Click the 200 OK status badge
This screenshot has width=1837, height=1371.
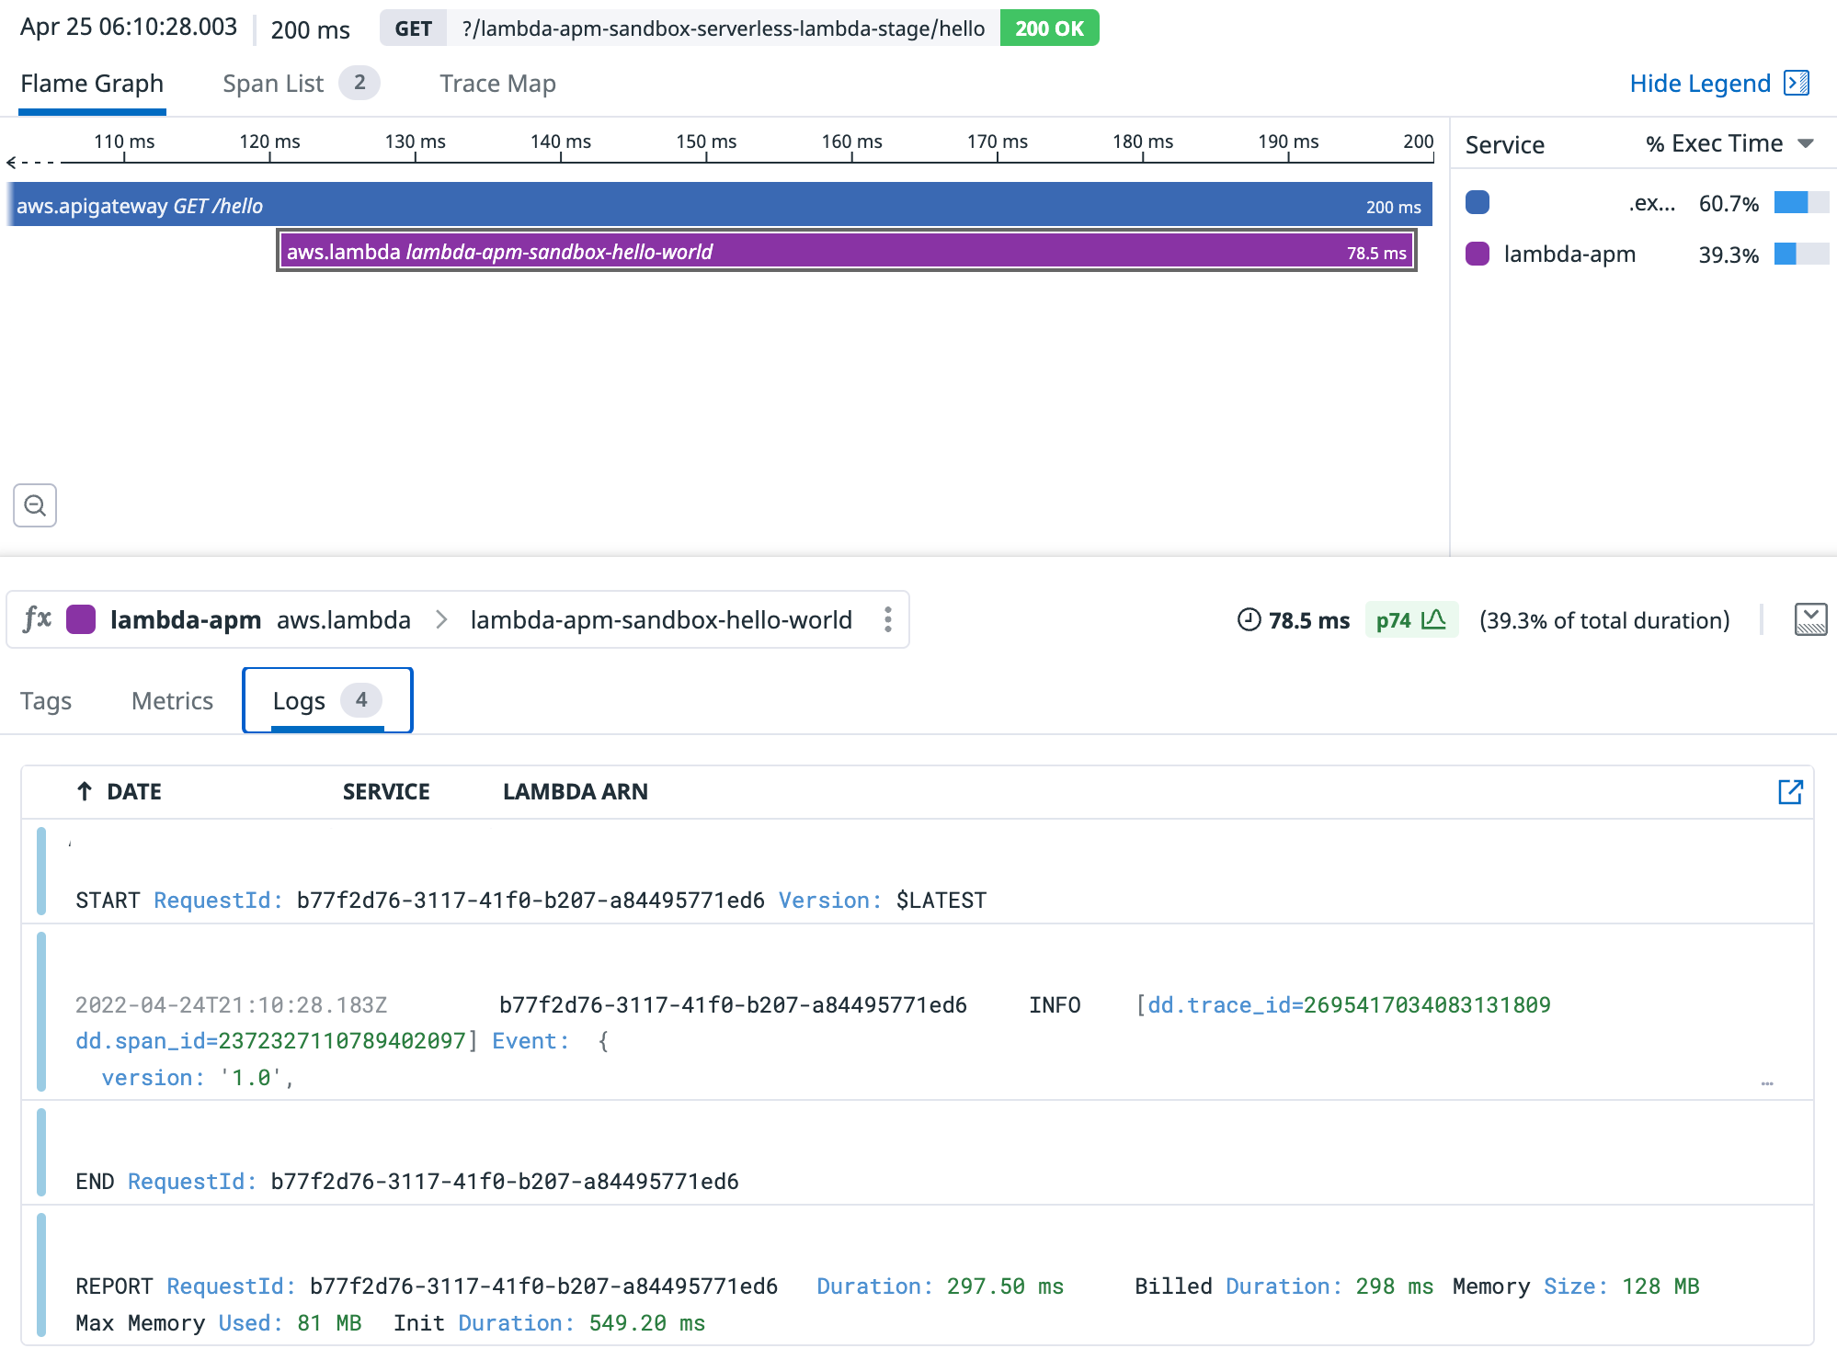pos(1048,28)
